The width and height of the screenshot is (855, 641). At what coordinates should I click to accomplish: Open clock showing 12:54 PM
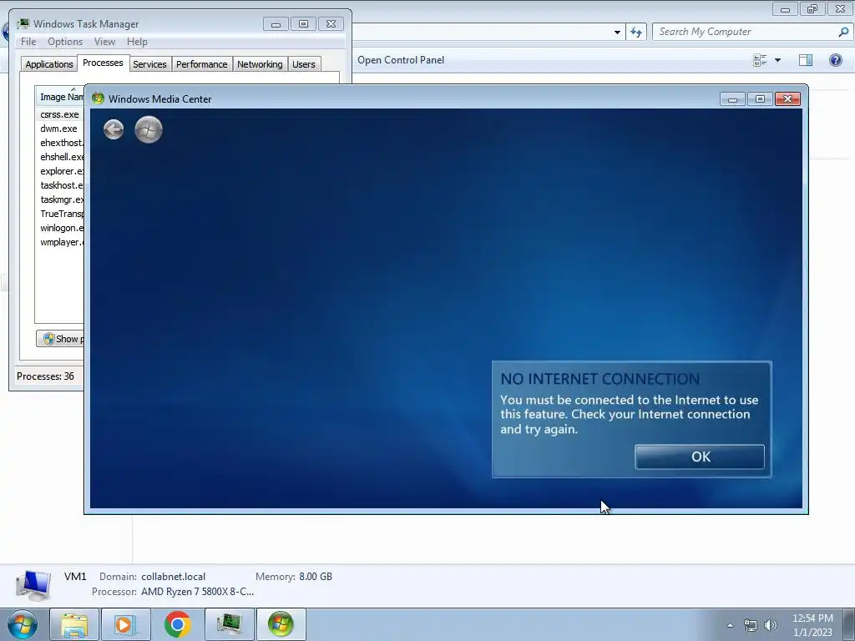point(812,625)
